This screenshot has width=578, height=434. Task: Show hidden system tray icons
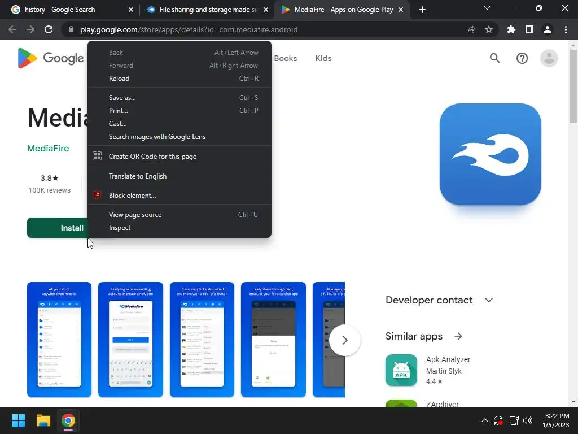(x=485, y=420)
